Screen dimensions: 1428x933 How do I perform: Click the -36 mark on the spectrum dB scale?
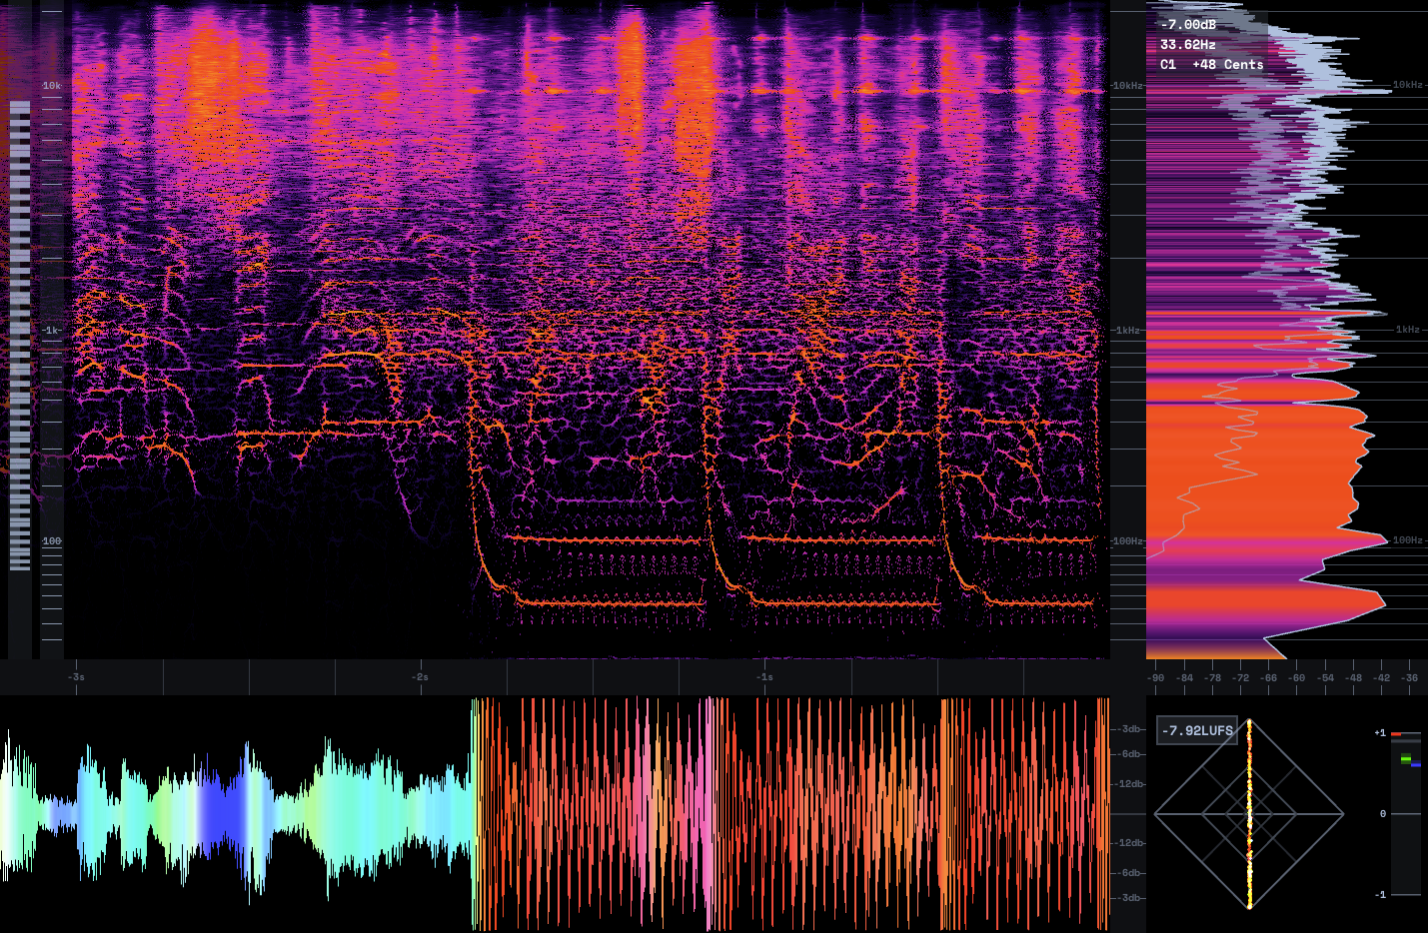tap(1410, 677)
